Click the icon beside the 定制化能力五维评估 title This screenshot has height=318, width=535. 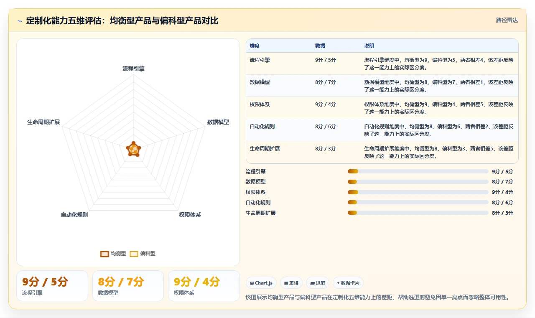click(20, 21)
